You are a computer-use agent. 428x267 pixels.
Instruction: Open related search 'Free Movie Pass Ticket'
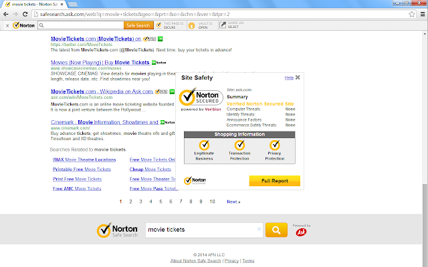(153, 188)
